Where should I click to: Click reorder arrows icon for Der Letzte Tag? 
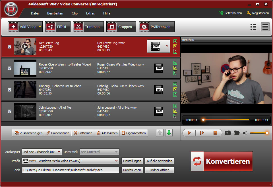175,51
